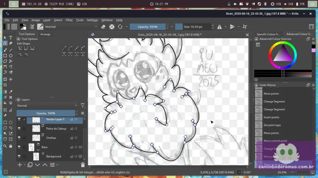Delete the current layer with trash icon
Screen dimensions: 318x178
point(83,165)
